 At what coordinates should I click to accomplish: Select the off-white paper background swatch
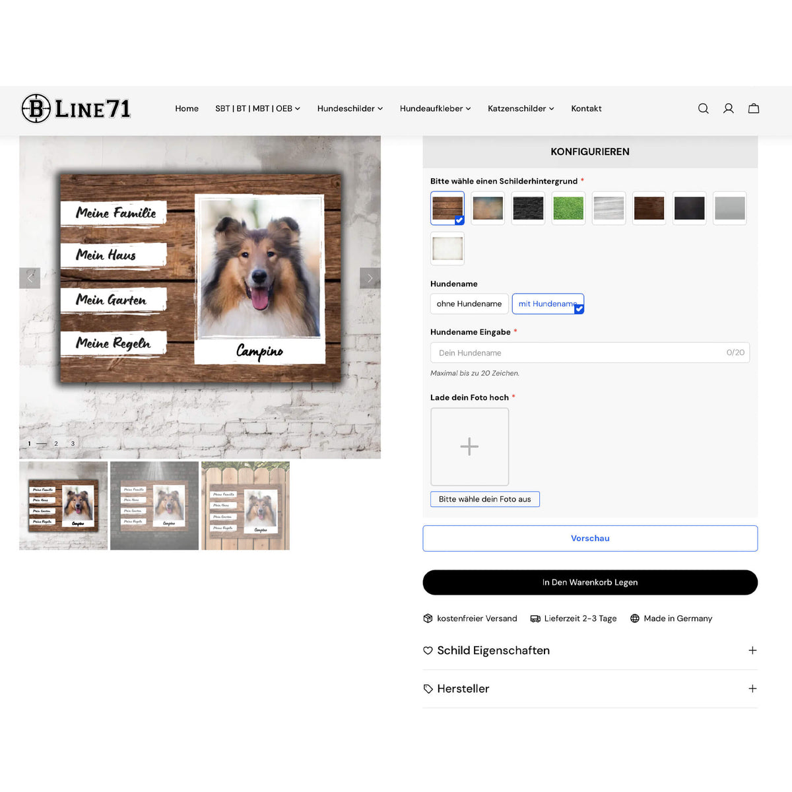pyautogui.click(x=447, y=249)
